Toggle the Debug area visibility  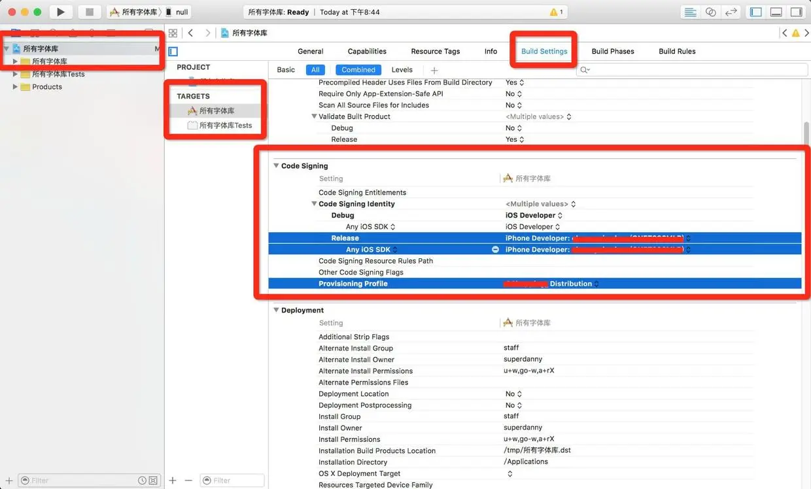pos(776,12)
